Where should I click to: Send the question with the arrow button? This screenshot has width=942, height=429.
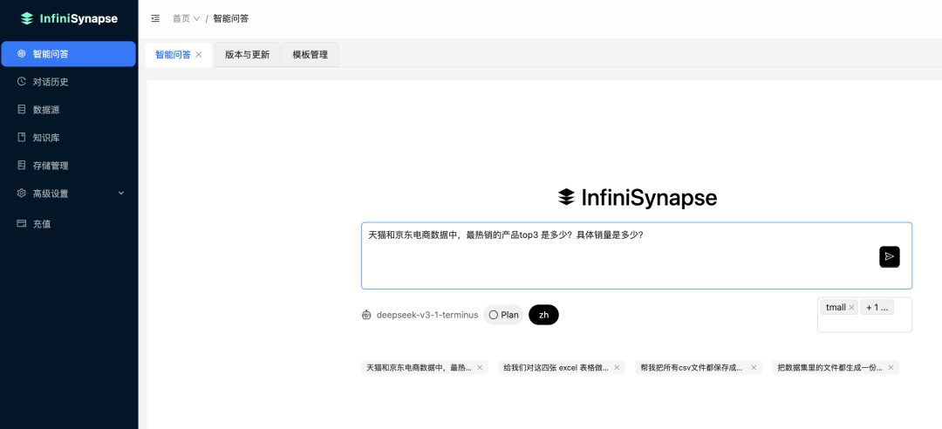[890, 256]
